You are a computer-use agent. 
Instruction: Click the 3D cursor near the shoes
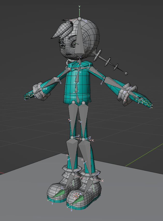pos(76,196)
